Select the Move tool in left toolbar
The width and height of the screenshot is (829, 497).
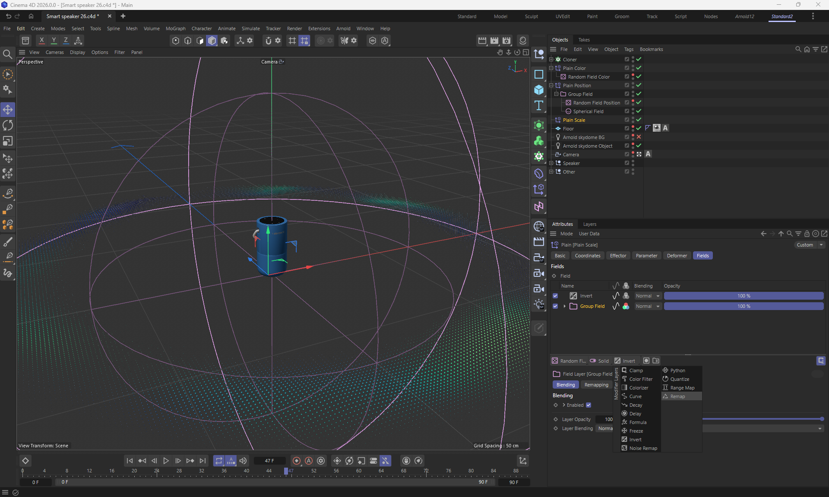tap(8, 110)
